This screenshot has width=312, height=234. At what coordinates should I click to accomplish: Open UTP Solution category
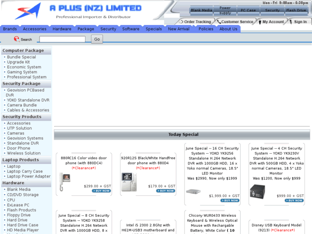19,128
